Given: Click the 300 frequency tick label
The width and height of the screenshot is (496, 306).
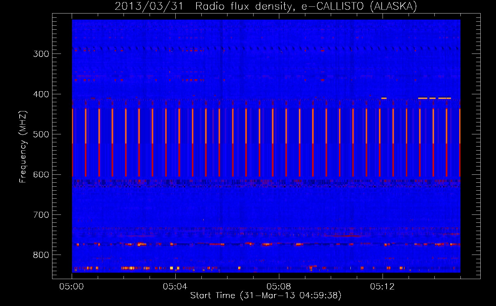Looking at the screenshot, I should tap(41, 54).
